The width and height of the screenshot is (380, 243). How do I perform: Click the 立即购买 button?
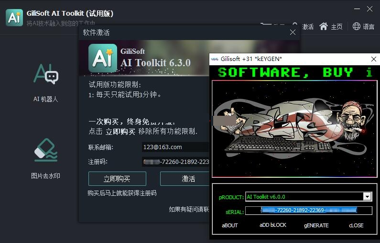coord(117,179)
